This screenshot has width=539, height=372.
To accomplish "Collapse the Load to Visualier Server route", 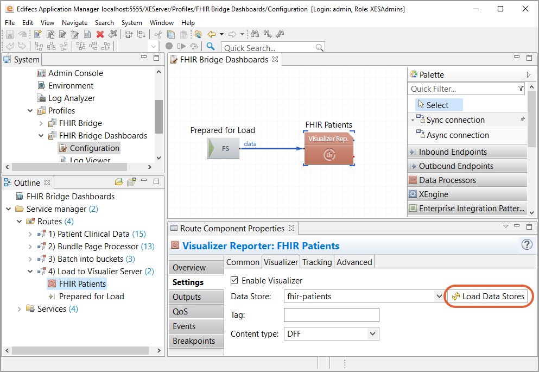I will (30, 272).
